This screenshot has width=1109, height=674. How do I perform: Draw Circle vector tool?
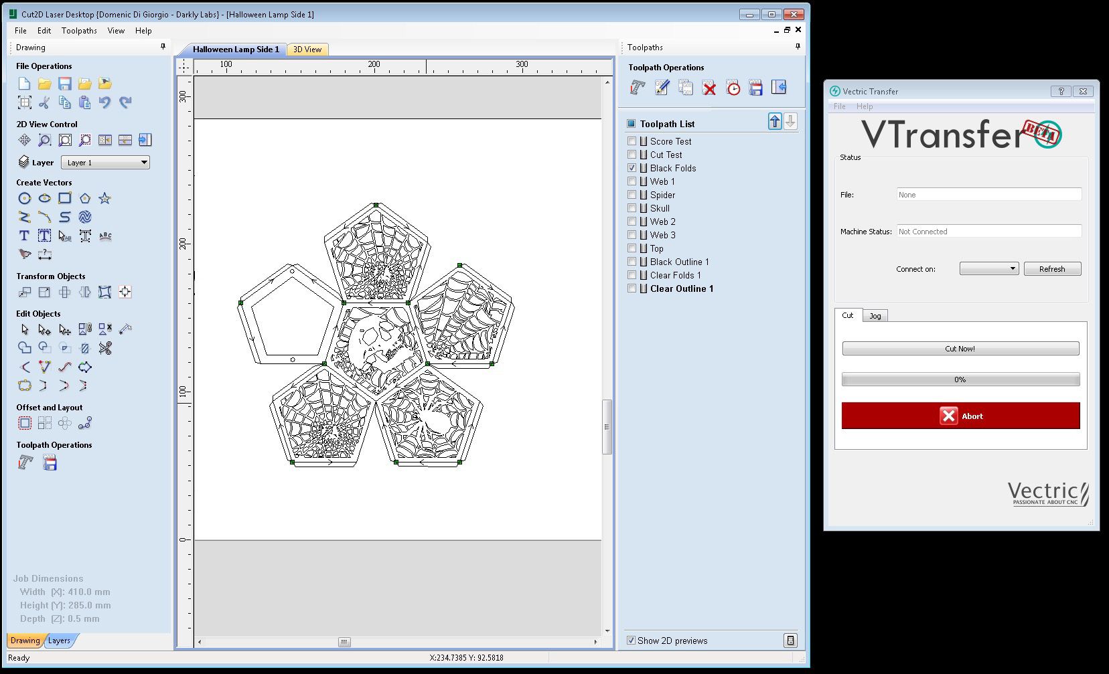pos(25,198)
